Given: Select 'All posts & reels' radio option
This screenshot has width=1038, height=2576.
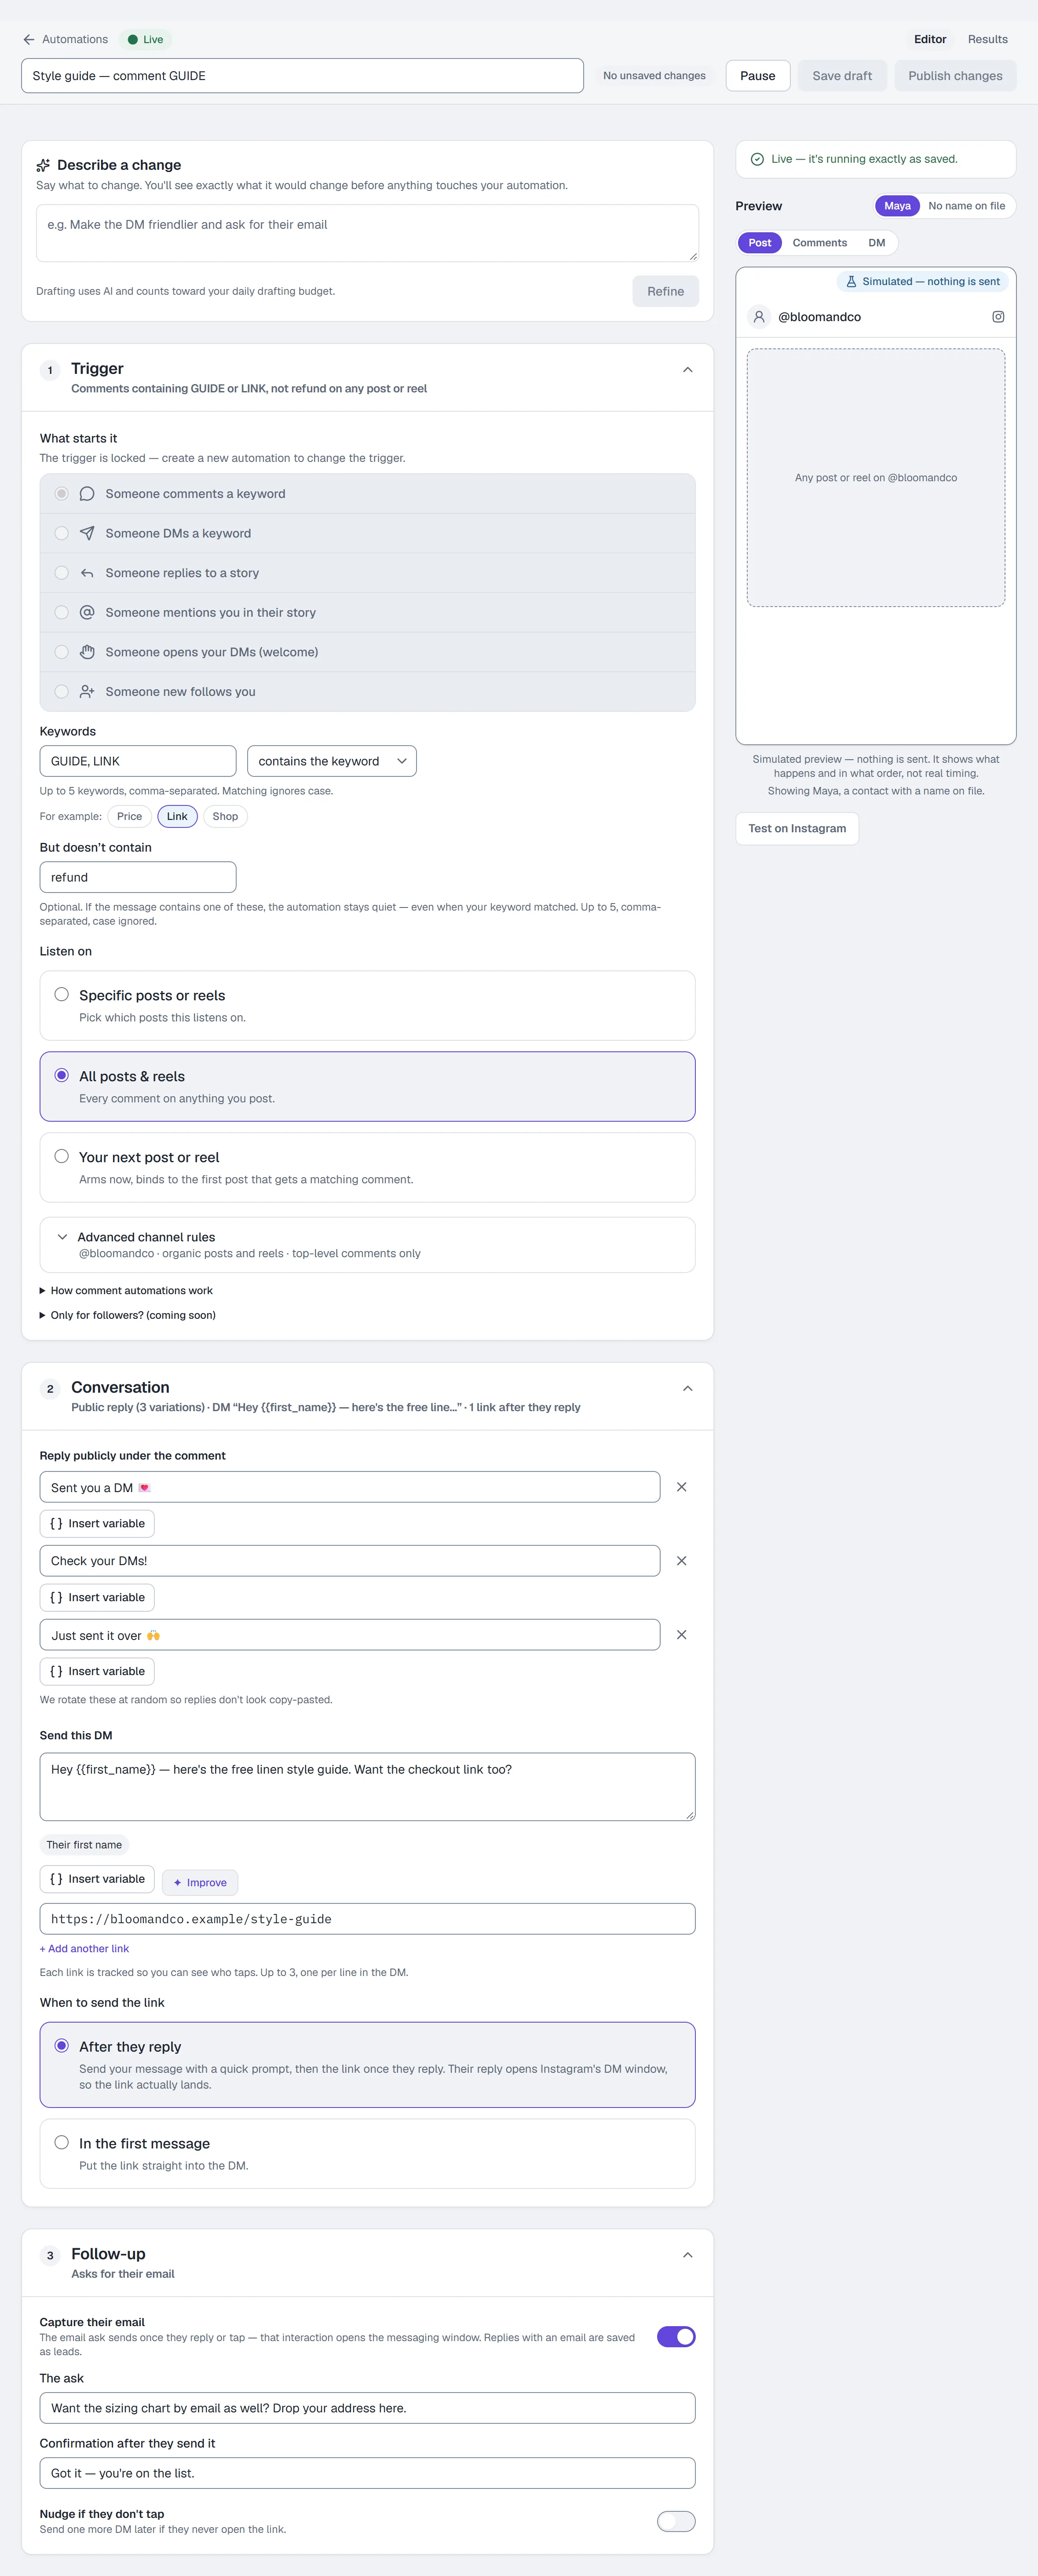Looking at the screenshot, I should coord(62,1075).
